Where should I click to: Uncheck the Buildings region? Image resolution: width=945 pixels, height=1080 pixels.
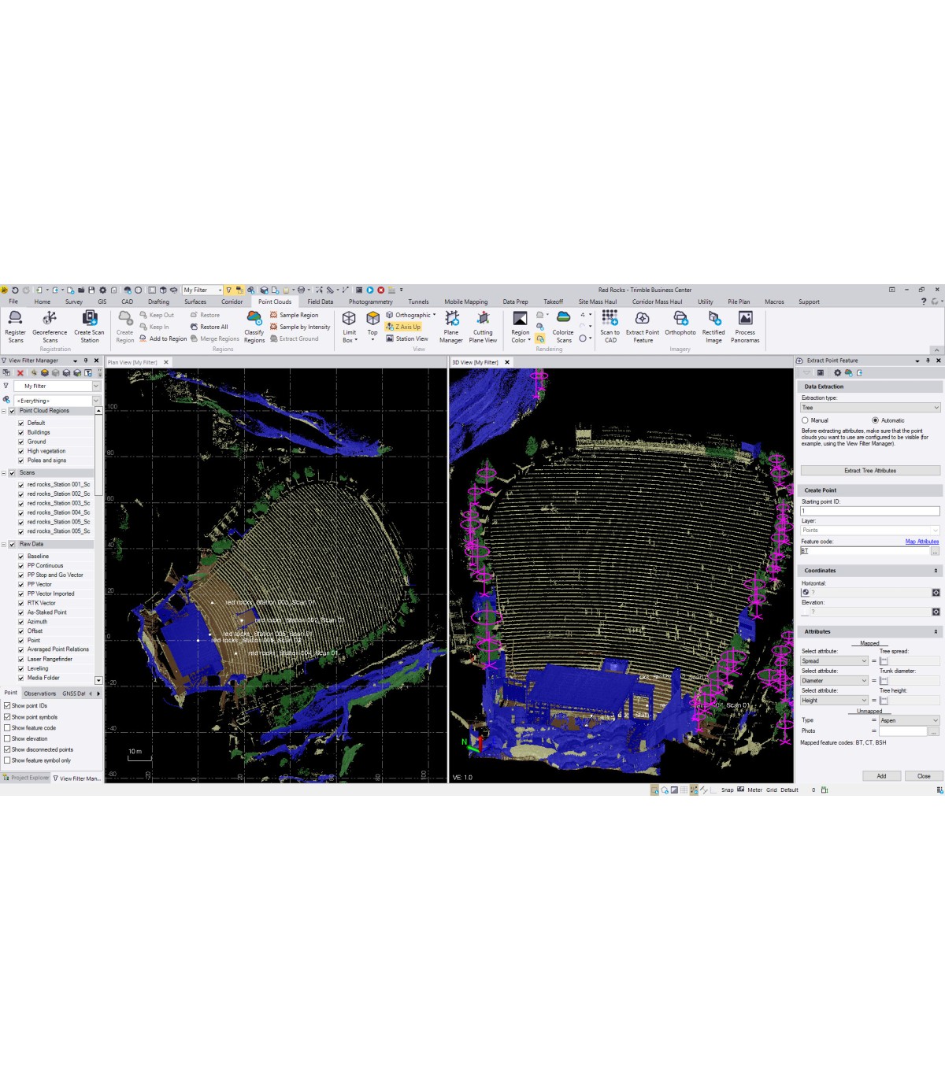[21, 432]
